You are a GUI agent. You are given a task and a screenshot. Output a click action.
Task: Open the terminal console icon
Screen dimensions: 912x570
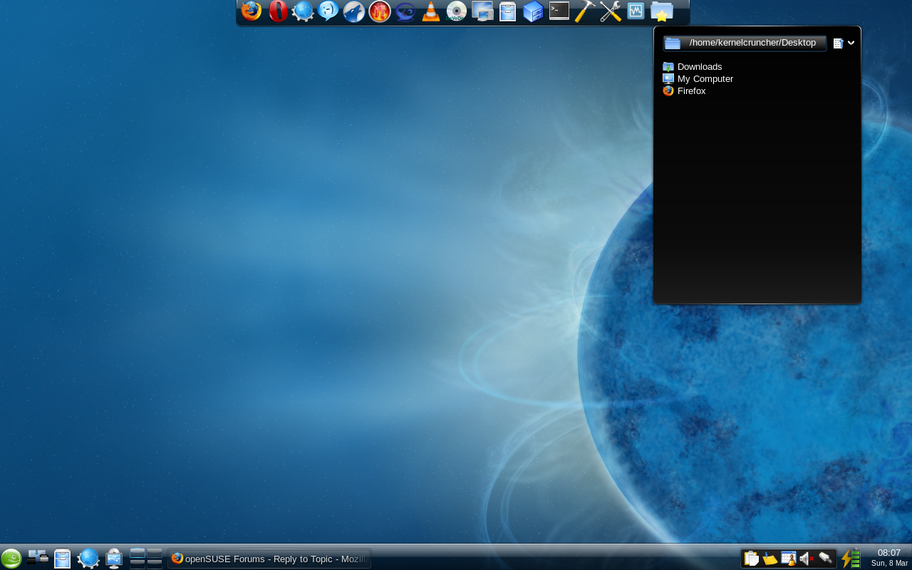[x=559, y=11]
